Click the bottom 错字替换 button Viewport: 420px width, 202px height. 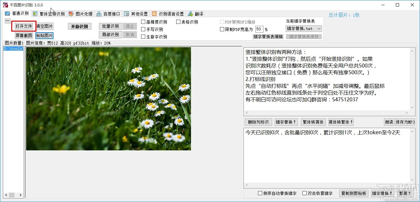tap(382, 193)
